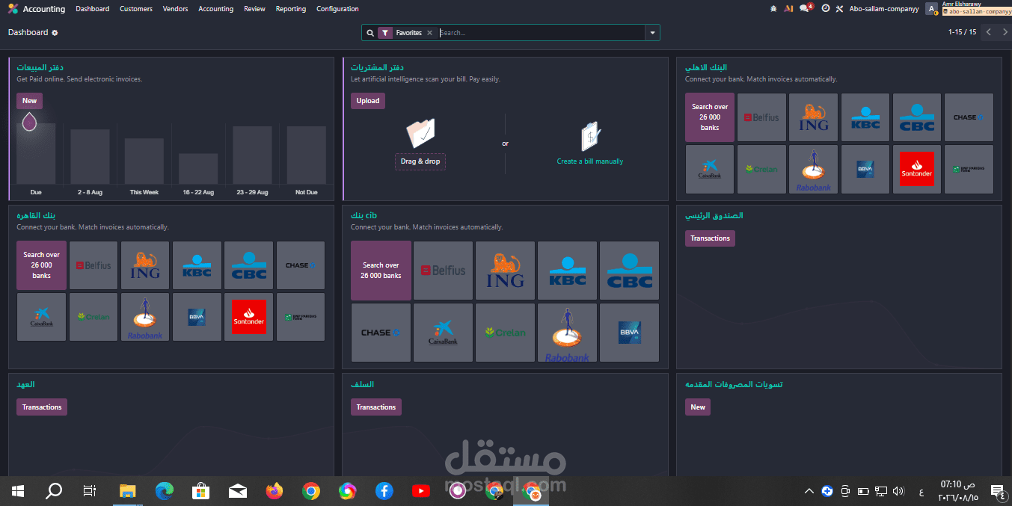1012x506 pixels.
Task: Go to the previous page of records
Action: [x=989, y=32]
